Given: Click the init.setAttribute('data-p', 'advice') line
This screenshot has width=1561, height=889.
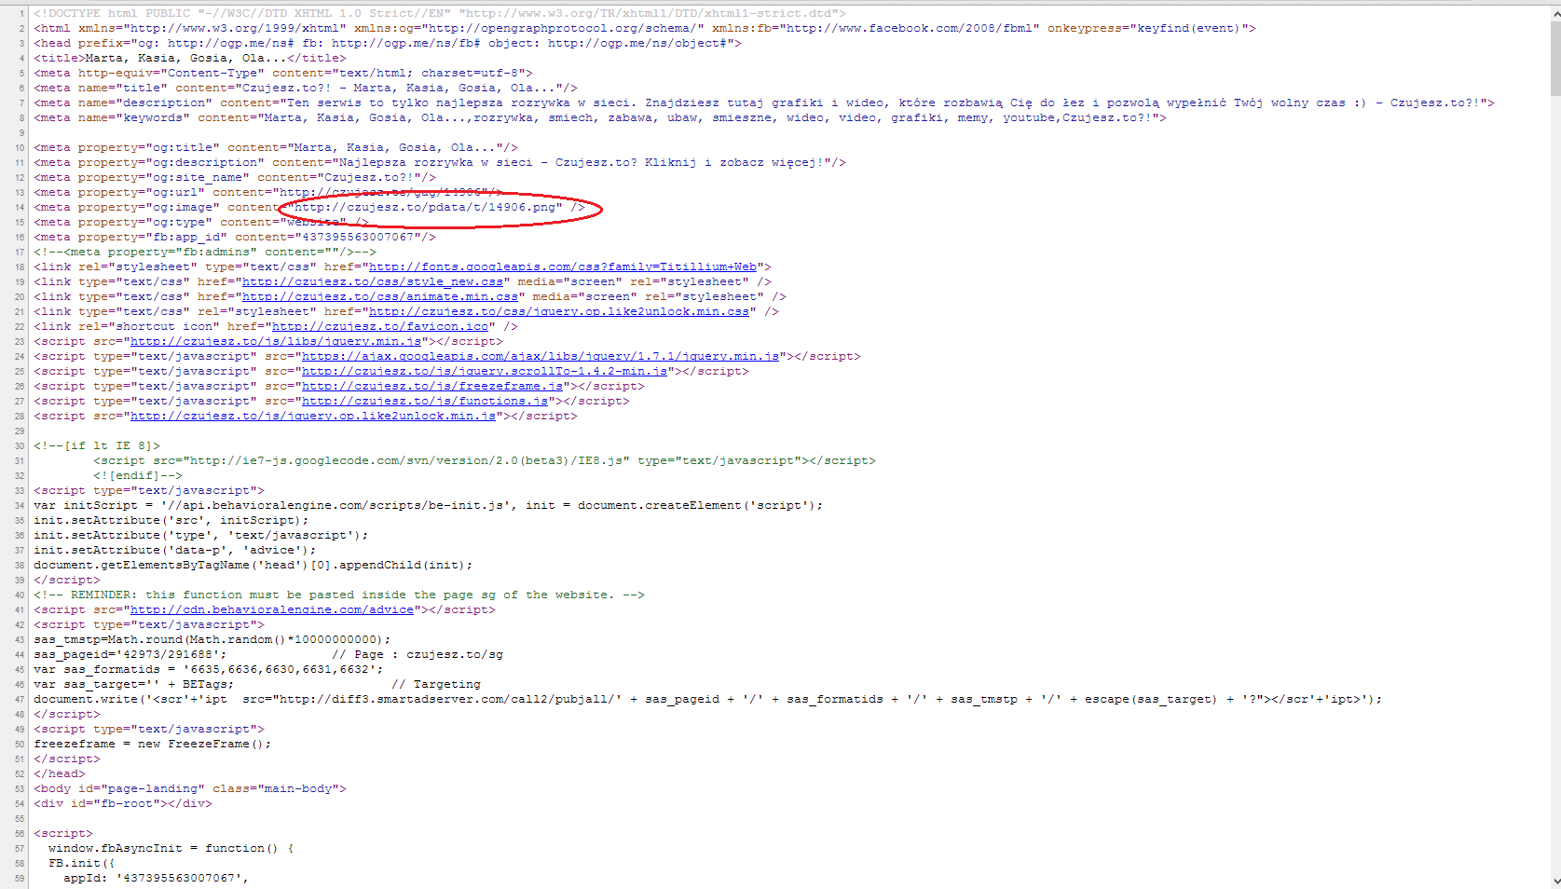Looking at the screenshot, I should (175, 550).
